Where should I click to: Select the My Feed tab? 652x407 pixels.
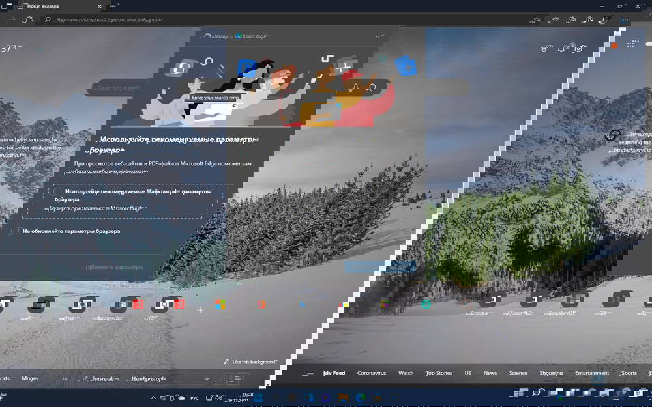(334, 373)
